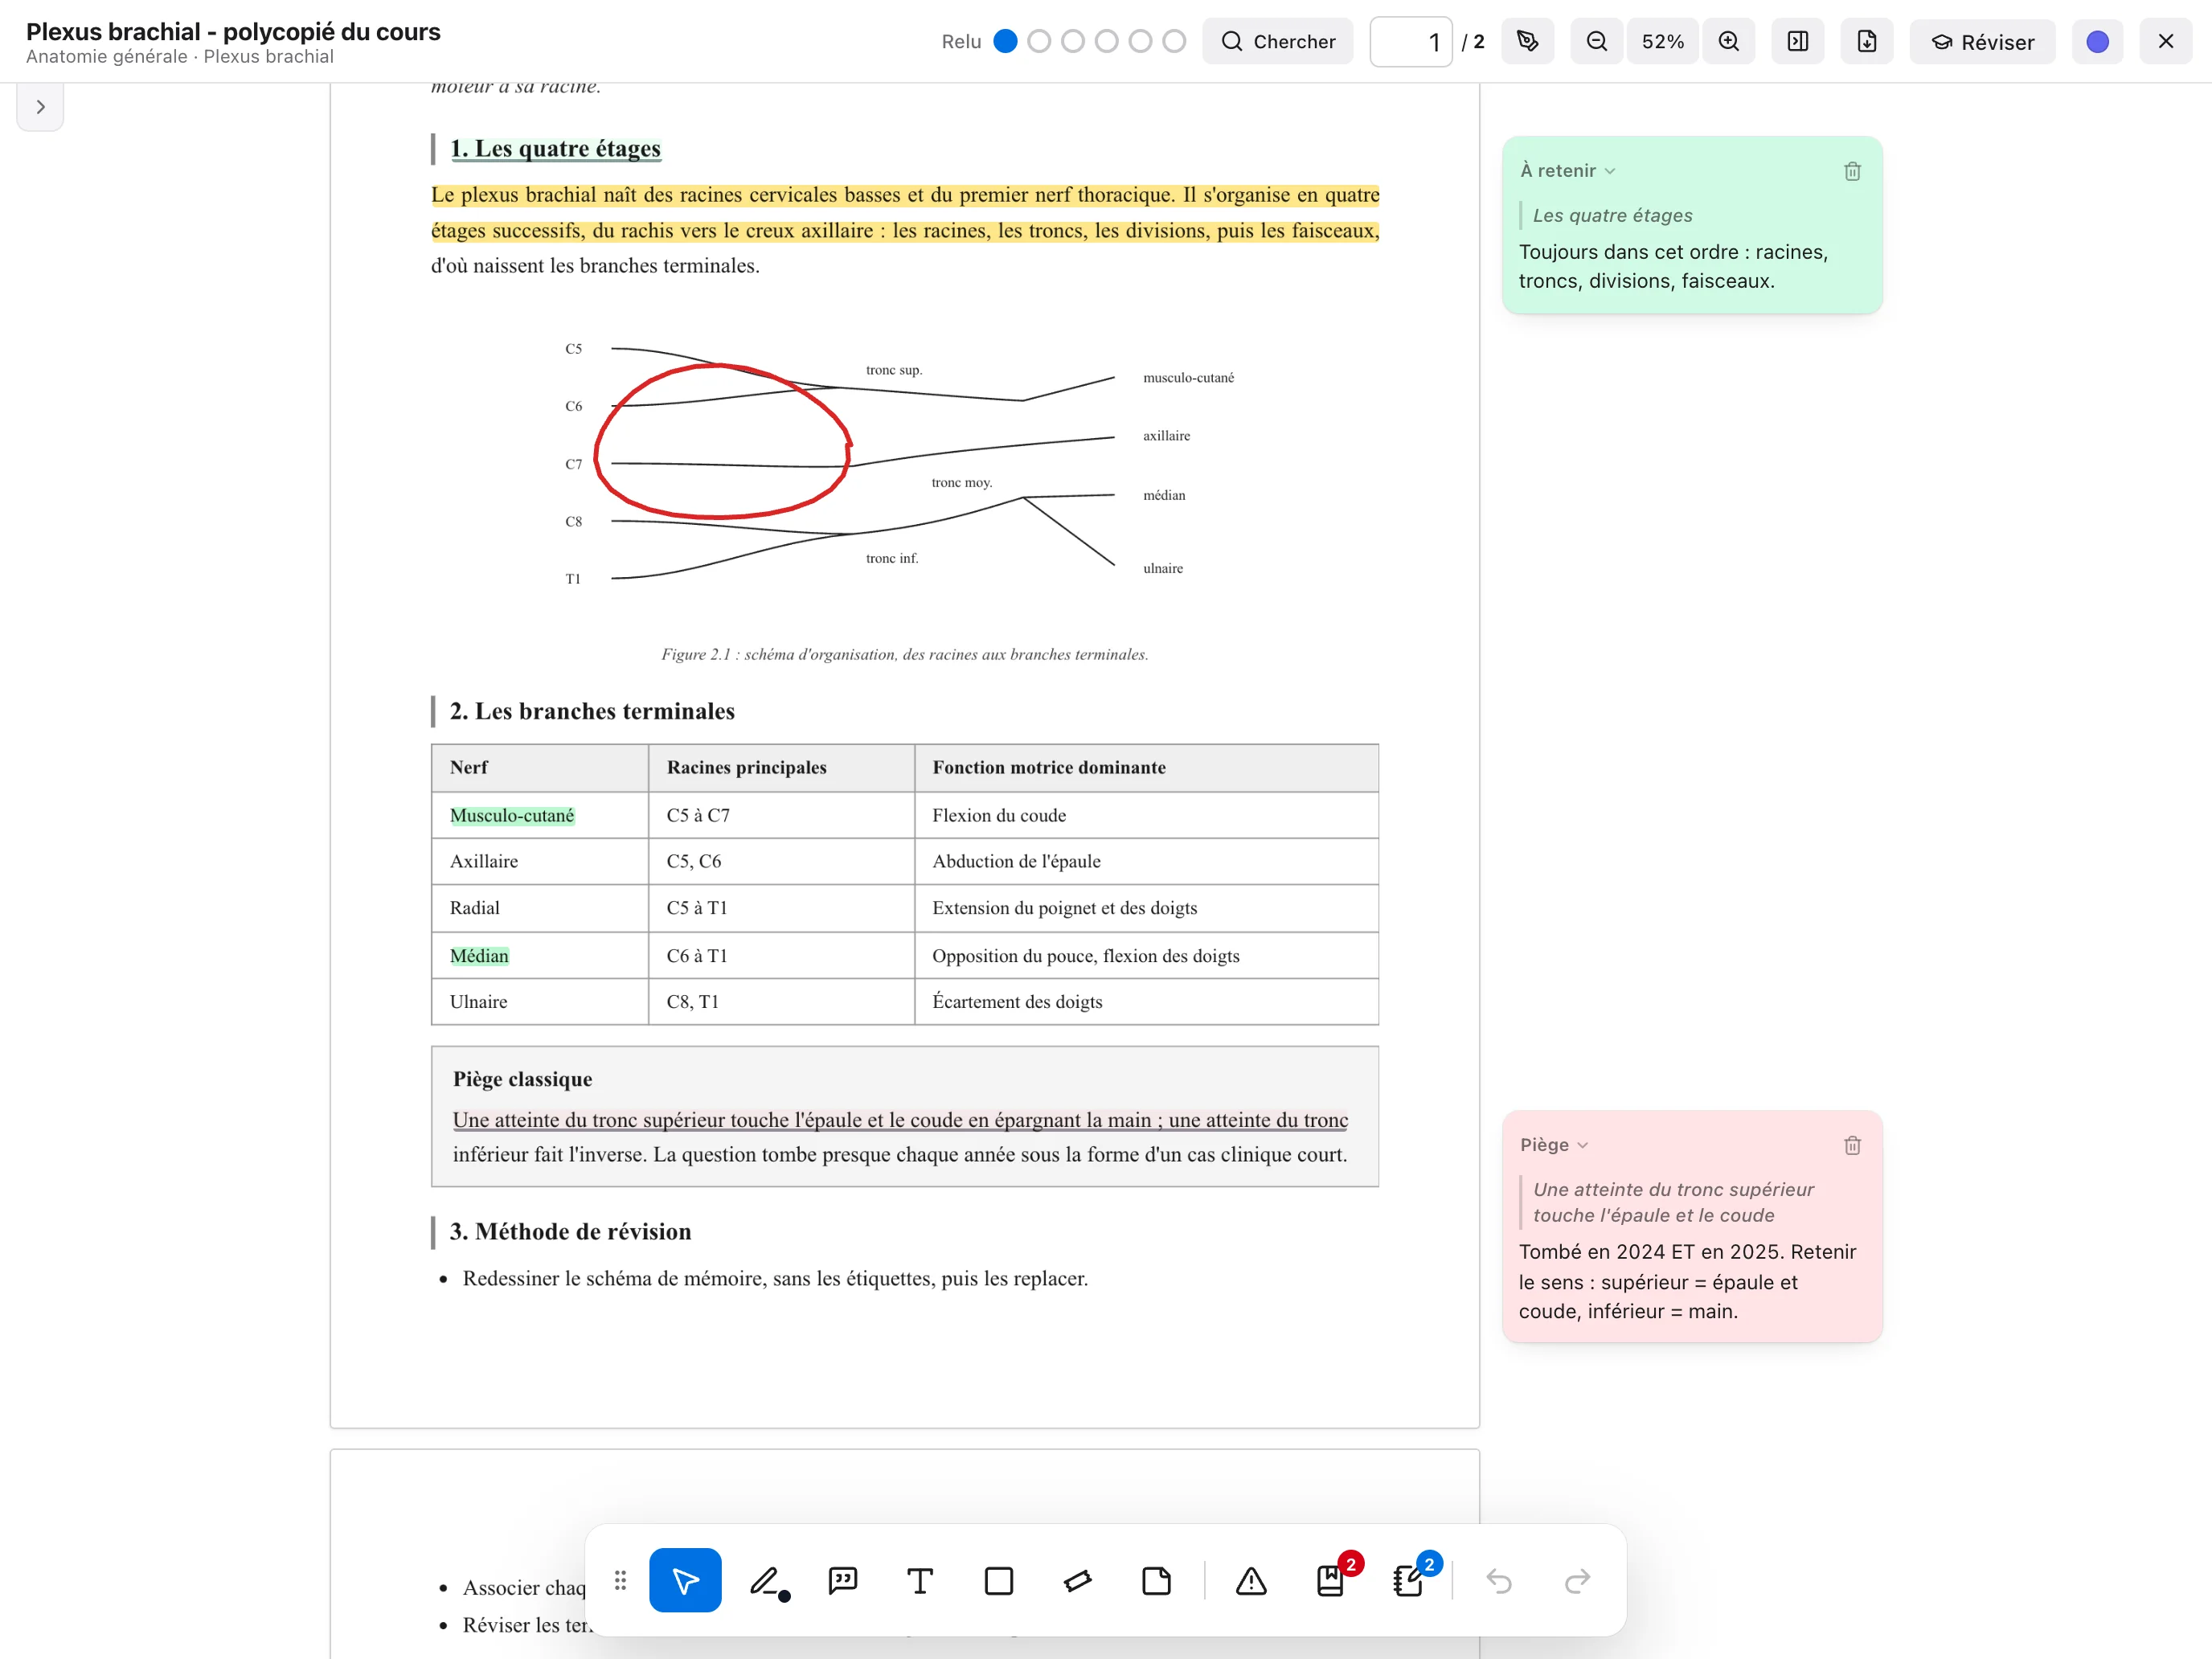Image resolution: width=2212 pixels, height=1659 pixels.
Task: Select the fourth Relu circle
Action: tap(1107, 41)
